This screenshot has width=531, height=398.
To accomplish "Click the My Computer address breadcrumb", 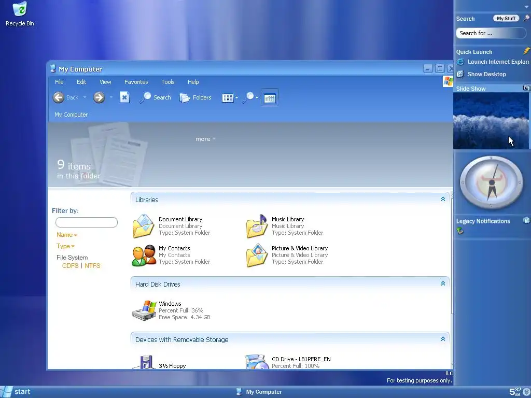I will pyautogui.click(x=71, y=115).
